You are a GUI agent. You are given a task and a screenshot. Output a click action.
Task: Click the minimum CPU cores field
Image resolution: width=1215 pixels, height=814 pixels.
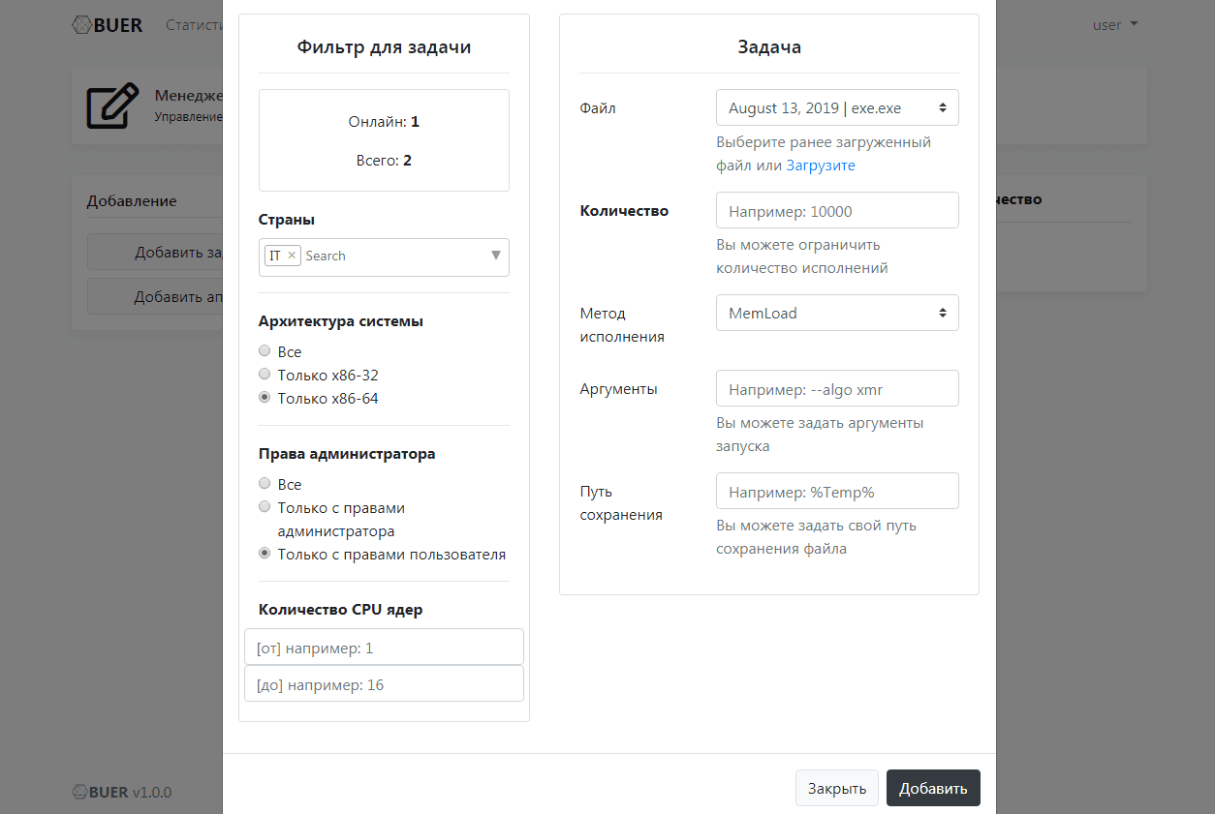(384, 647)
